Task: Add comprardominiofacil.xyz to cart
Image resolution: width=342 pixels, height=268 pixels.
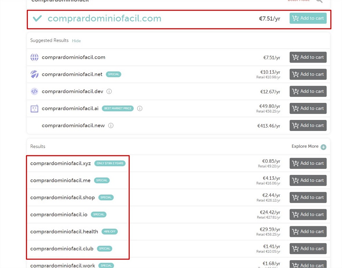Action: pos(308,163)
